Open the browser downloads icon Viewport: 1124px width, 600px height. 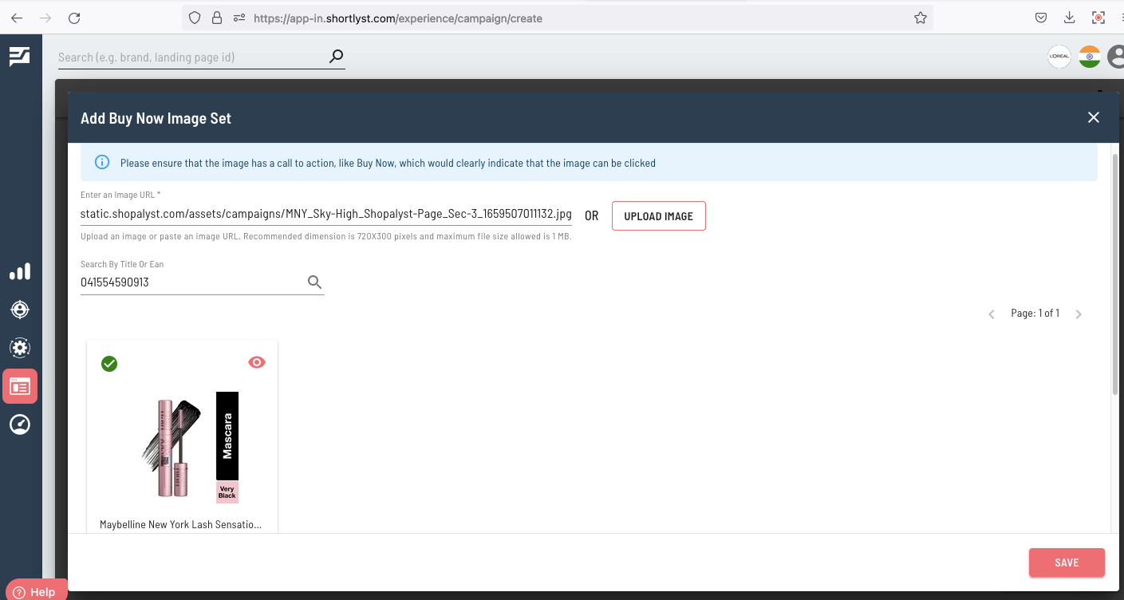(x=1070, y=18)
